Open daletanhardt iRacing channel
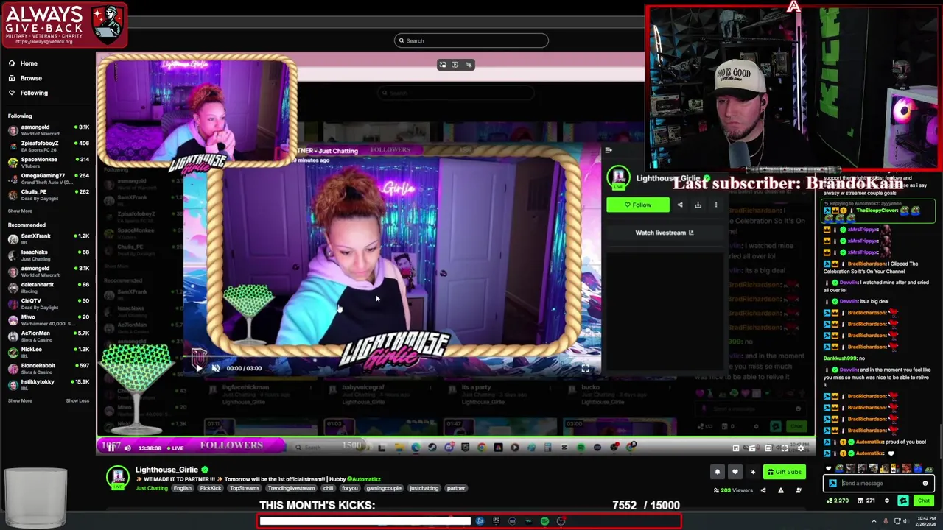Screen dimensions: 943x530 48,288
